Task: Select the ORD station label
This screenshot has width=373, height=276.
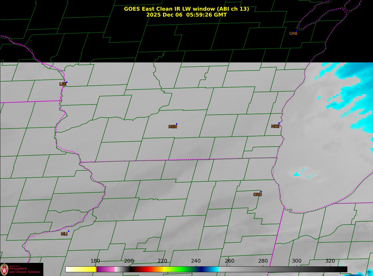Action: 257,195
